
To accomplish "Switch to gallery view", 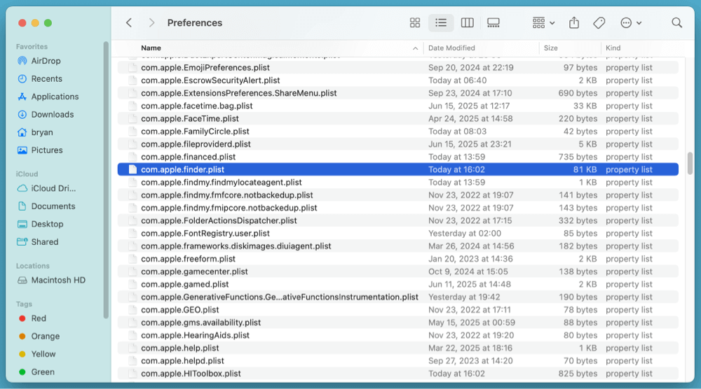I will 493,23.
